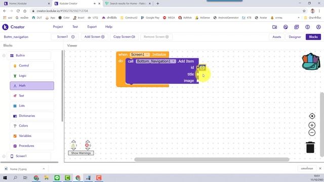
Task: Collapse the Built-in blocks category
Action: tap(4, 56)
